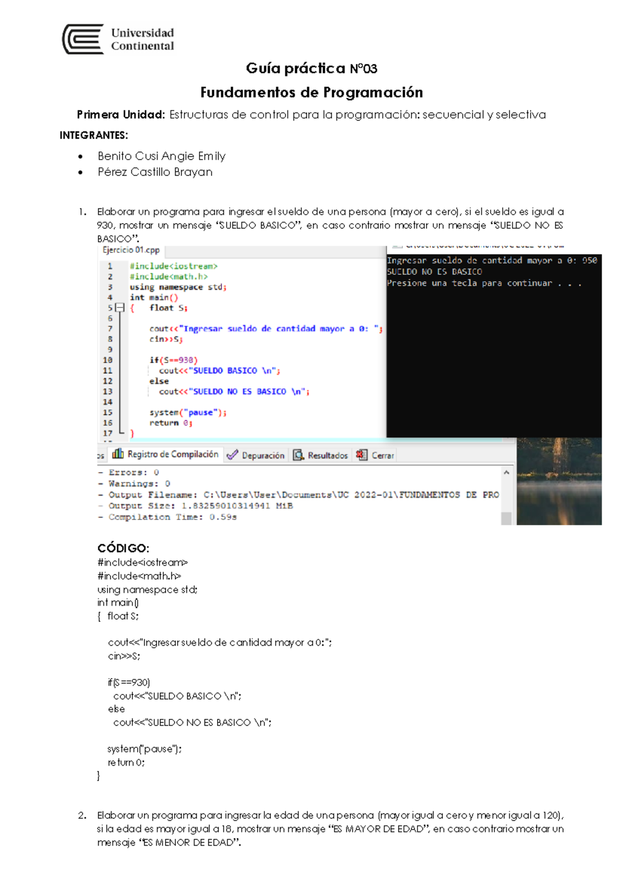Click the Resultados magnifier icon

pos(299,455)
